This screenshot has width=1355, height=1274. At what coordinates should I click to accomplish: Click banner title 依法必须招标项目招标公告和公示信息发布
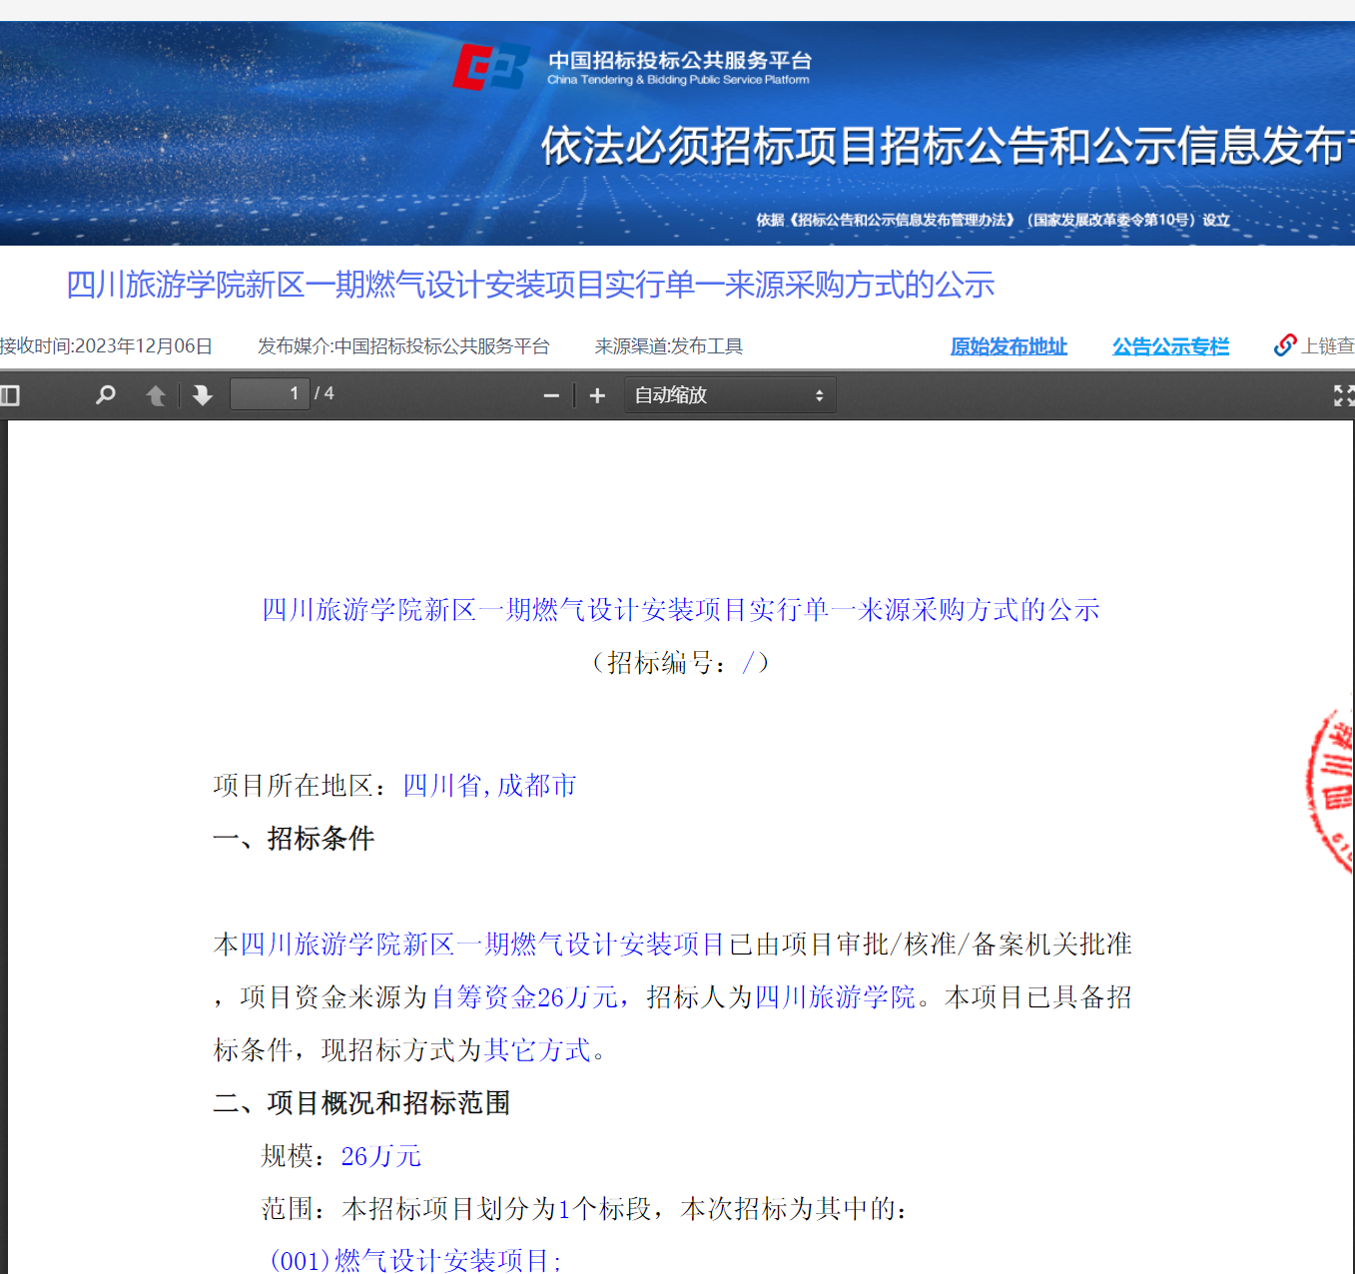pyautogui.click(x=948, y=146)
